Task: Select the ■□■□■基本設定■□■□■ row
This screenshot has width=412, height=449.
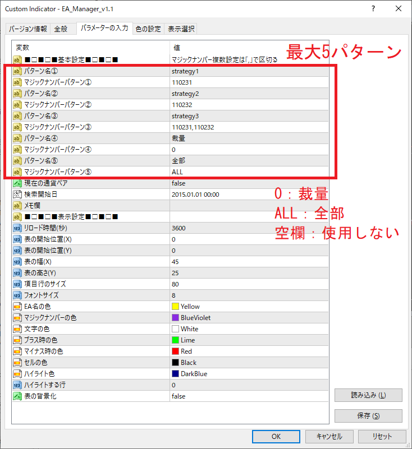Action: (170, 60)
